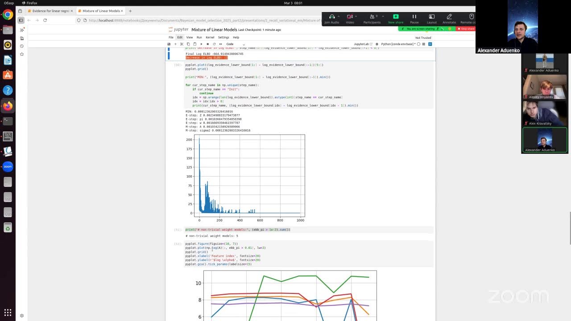Click the notebook title Mixture of Linear Models
The height and width of the screenshot is (321, 571).
click(x=214, y=29)
